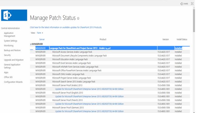Open Office 365 section

(8, 77)
